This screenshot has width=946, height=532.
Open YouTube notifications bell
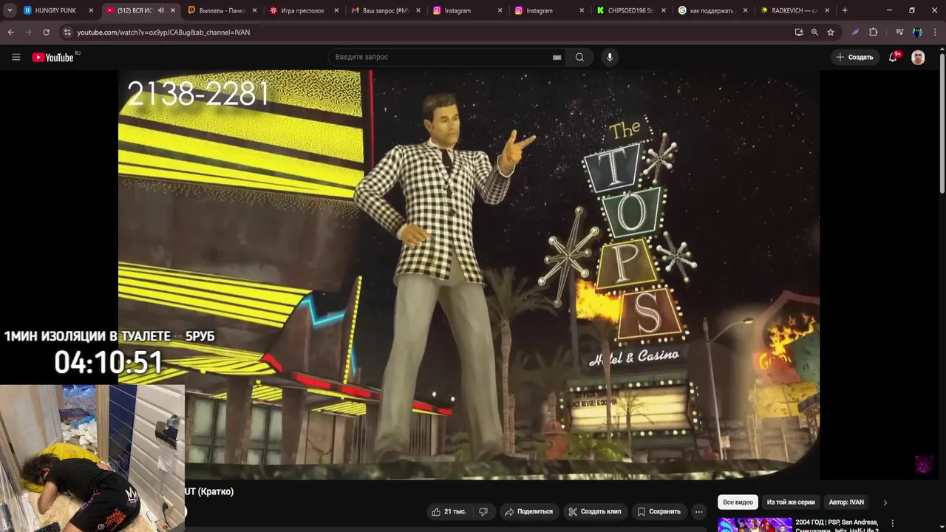[893, 57]
